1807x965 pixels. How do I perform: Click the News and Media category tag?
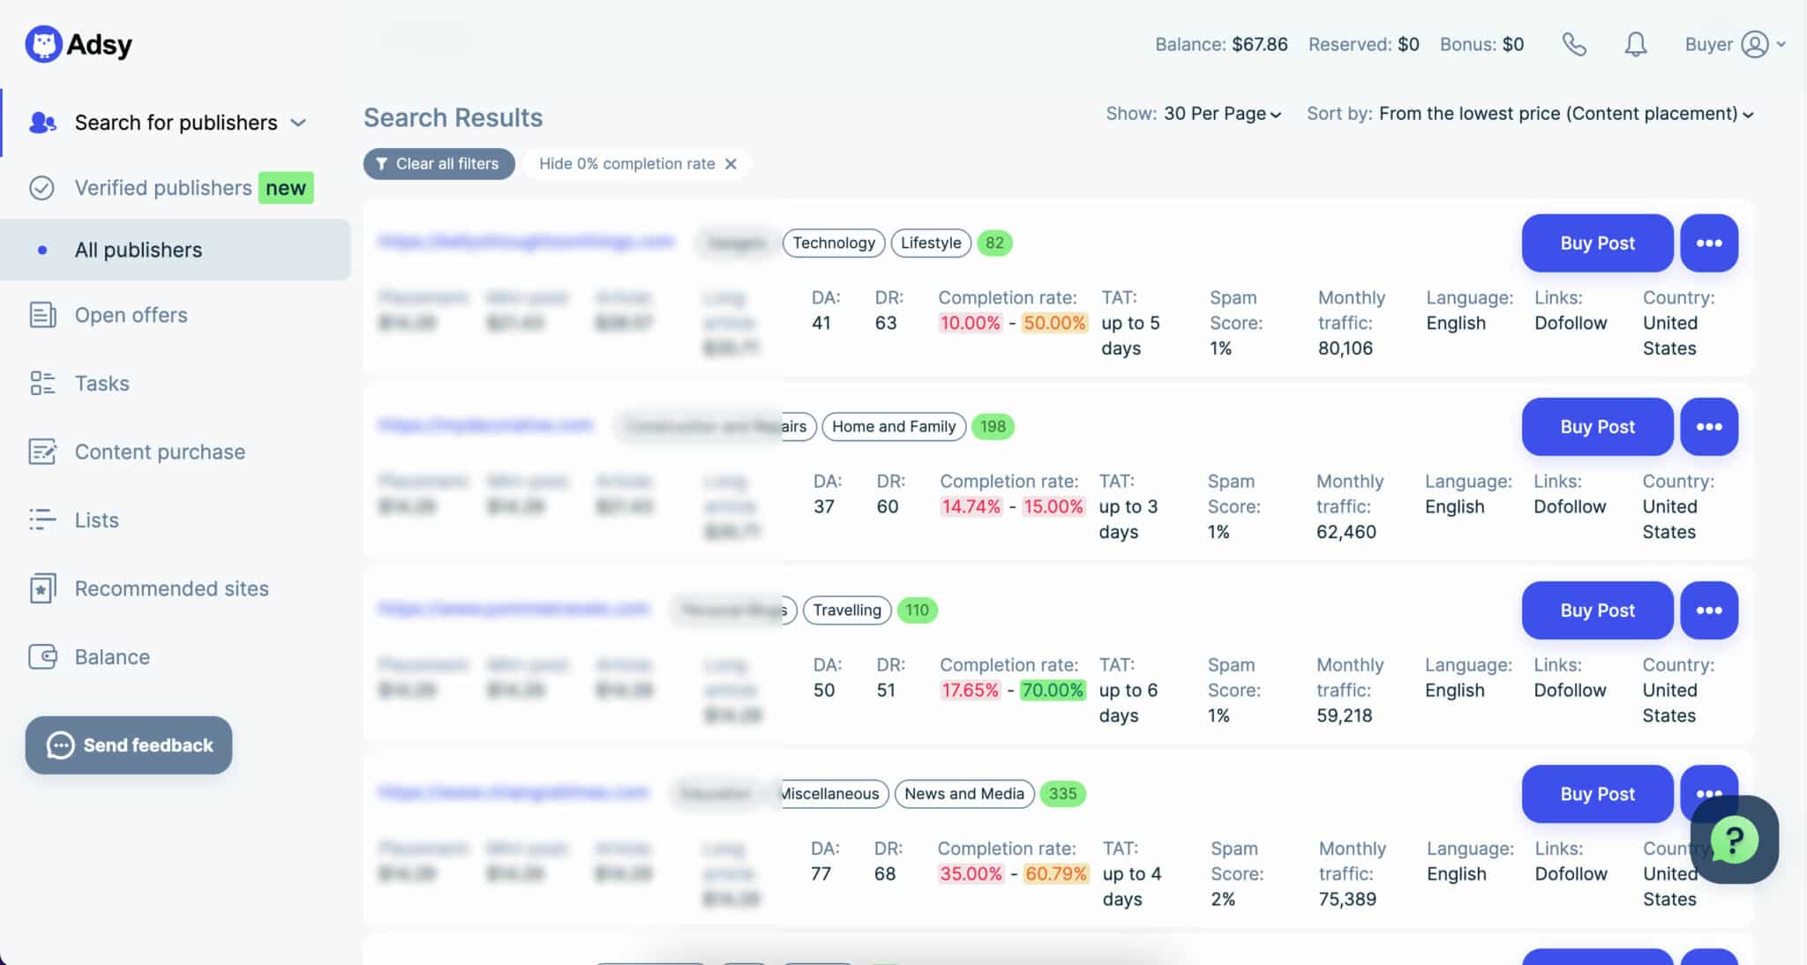pos(964,793)
